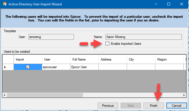Click the City column header
This screenshot has width=189, height=111.
click(141, 59)
